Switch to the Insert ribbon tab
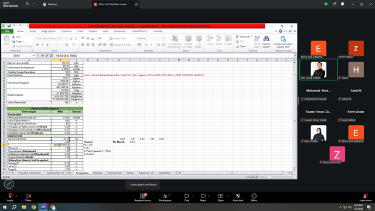This screenshot has height=211, width=375. [33, 31]
